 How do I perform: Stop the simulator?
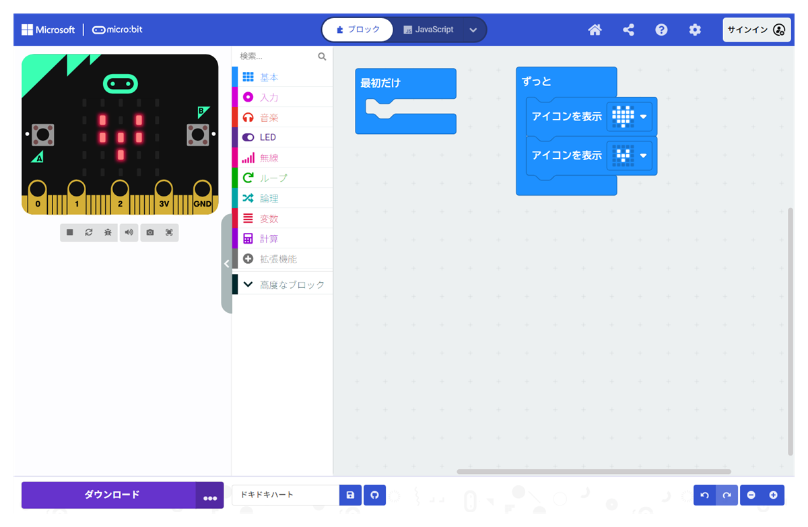[69, 232]
